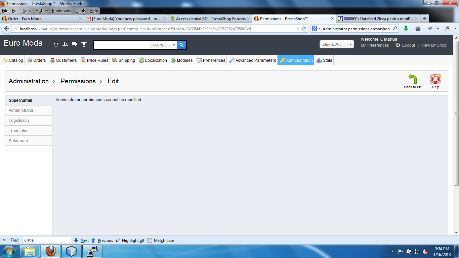Open the Bookmarks menu

coord(62,11)
